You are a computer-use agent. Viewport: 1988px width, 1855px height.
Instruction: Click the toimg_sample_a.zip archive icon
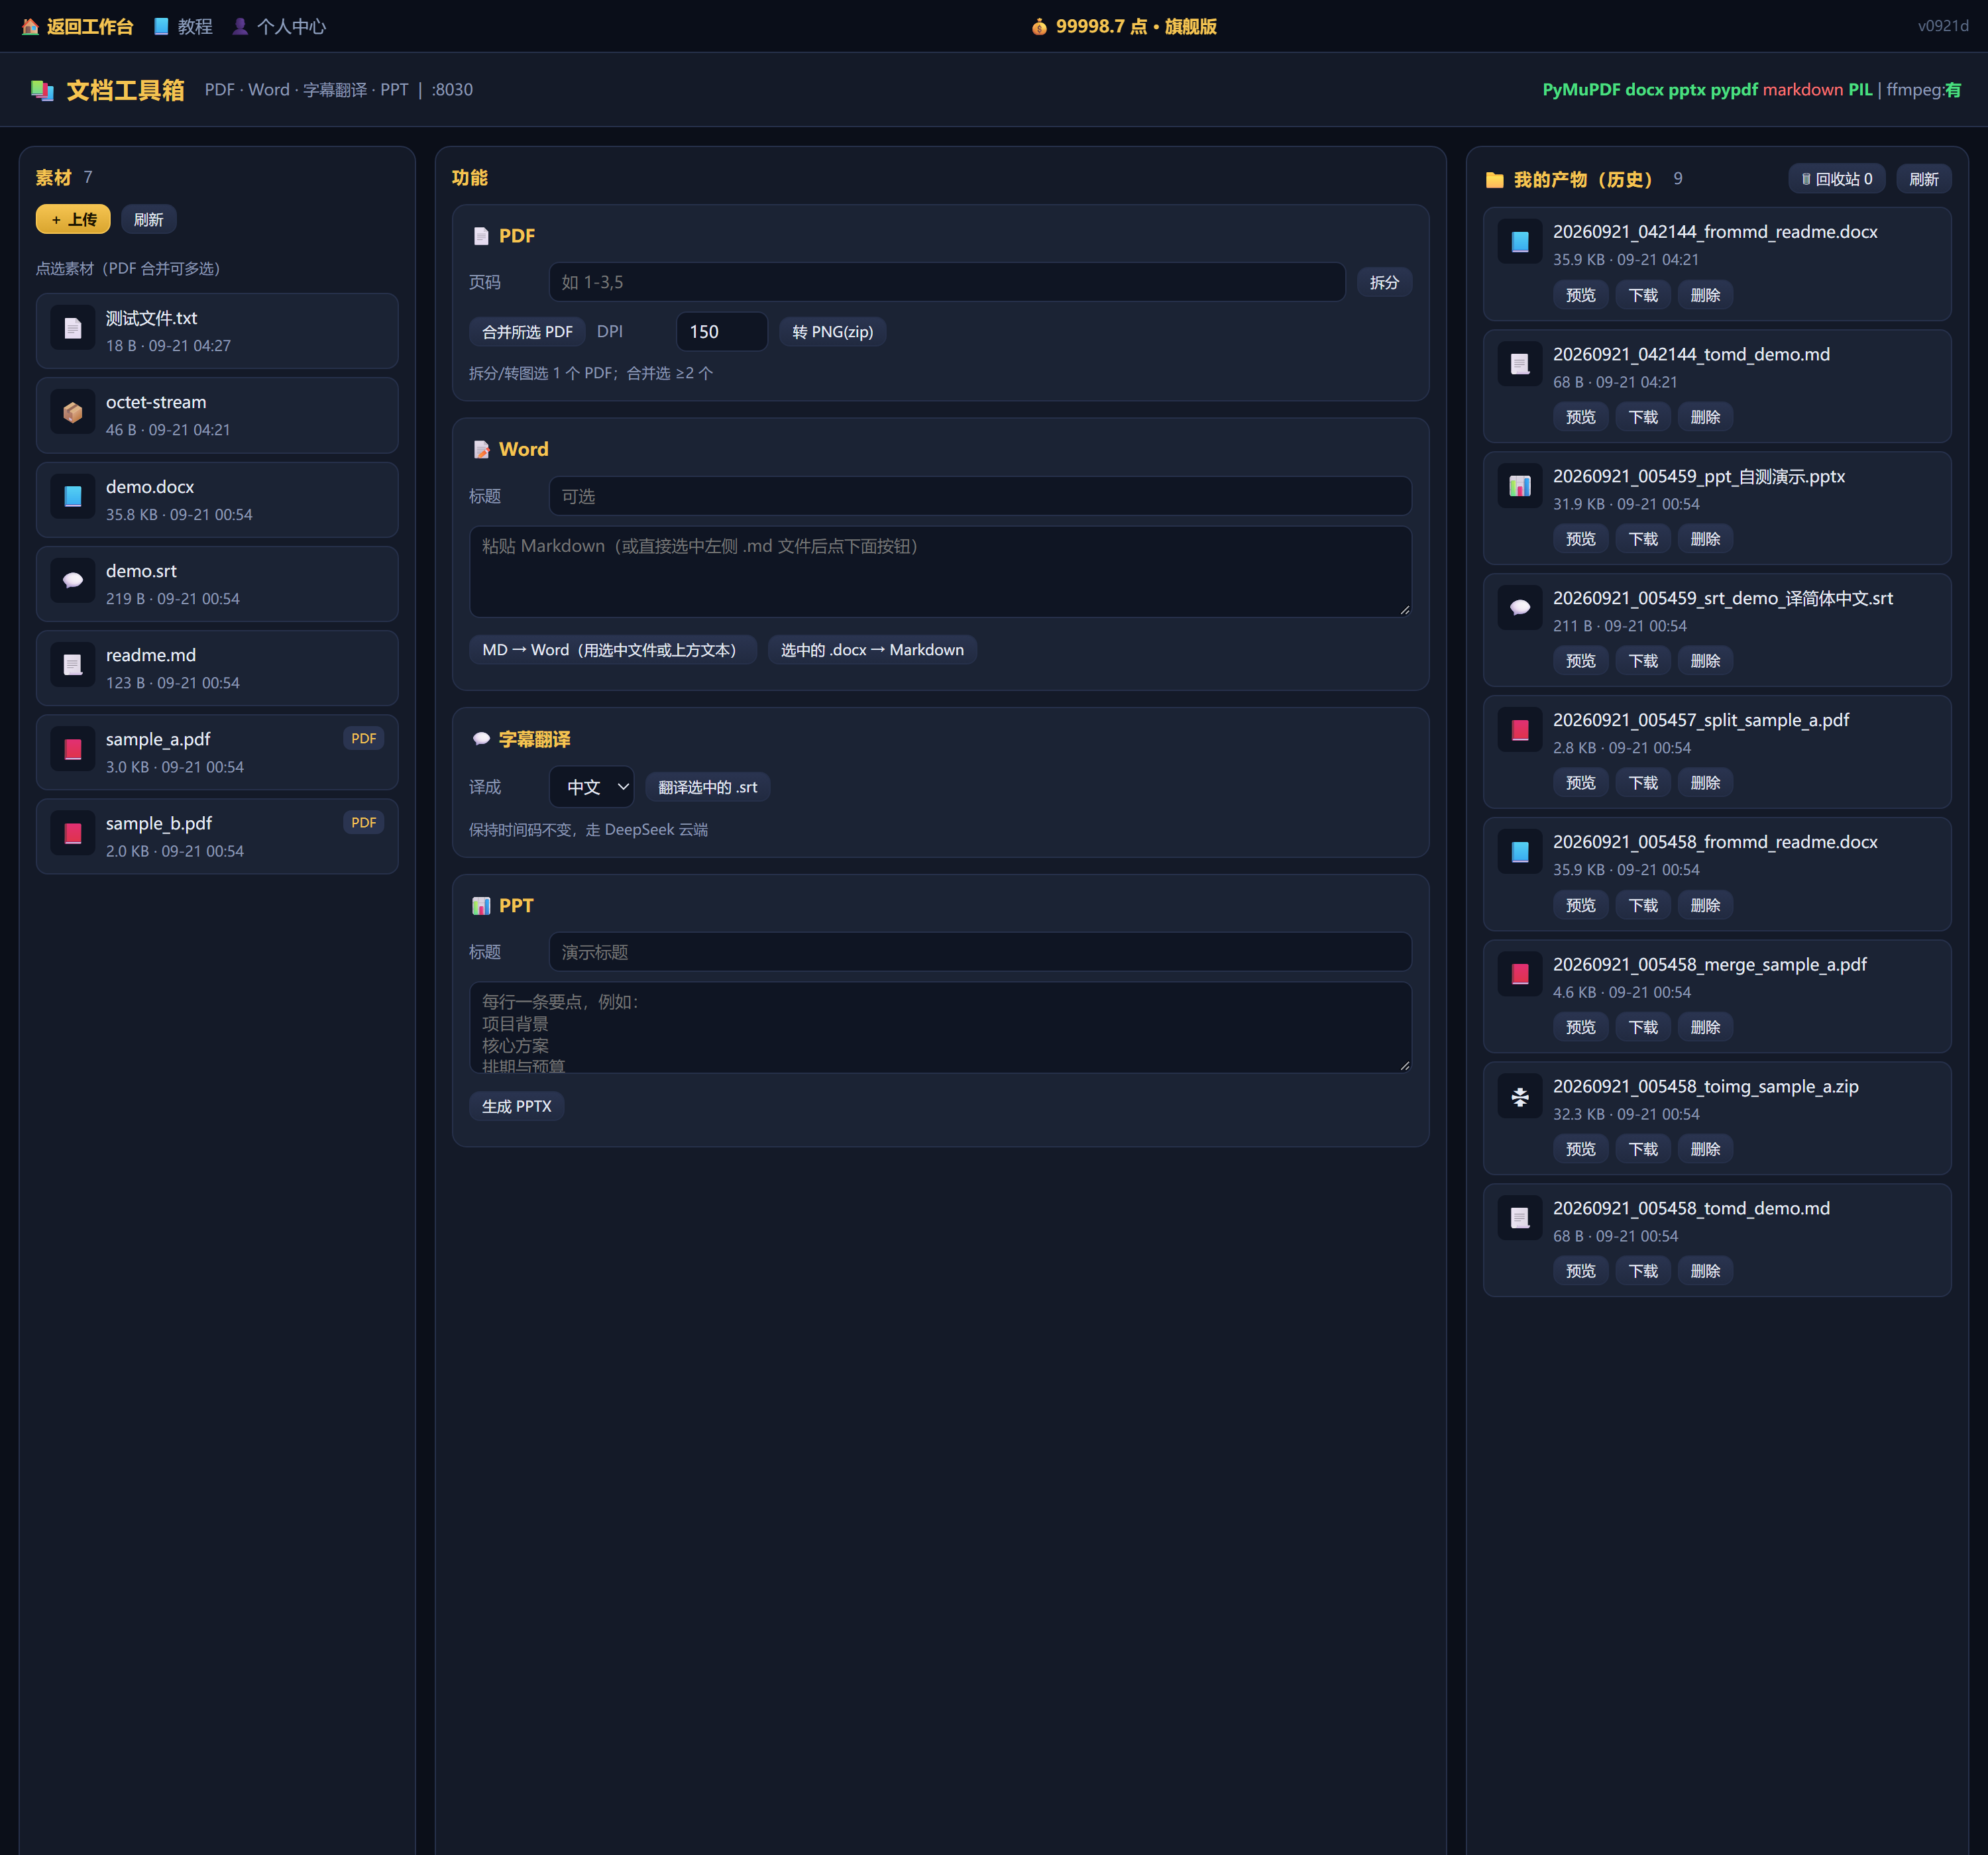click(x=1519, y=1097)
